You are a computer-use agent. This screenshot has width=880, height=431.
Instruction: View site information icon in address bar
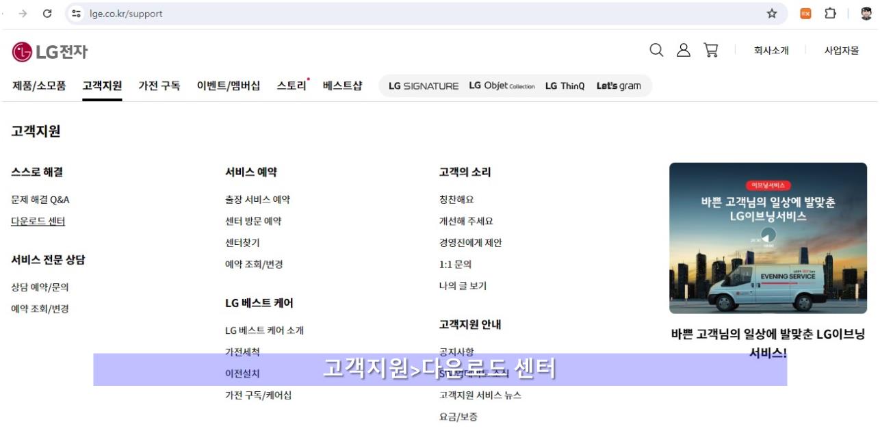77,14
